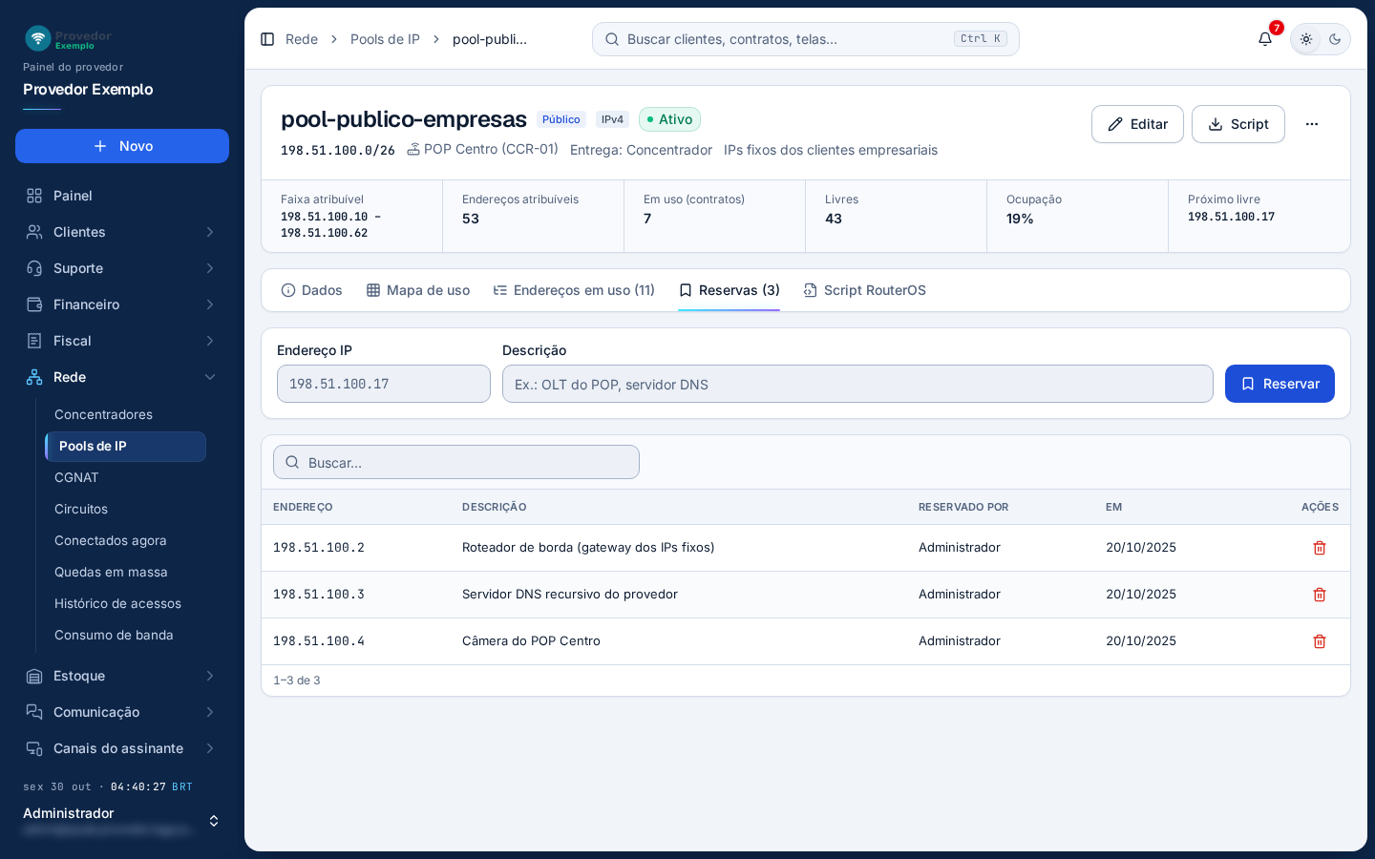The height and width of the screenshot is (859, 1375).
Task: Expand the Fiscal menu
Action: [x=122, y=341]
